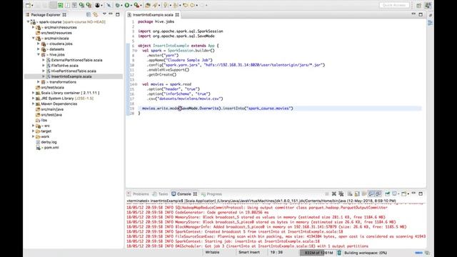The height and width of the screenshot is (257, 457).
Task: Click the Smart Insert status entry
Action: [x=249, y=252]
